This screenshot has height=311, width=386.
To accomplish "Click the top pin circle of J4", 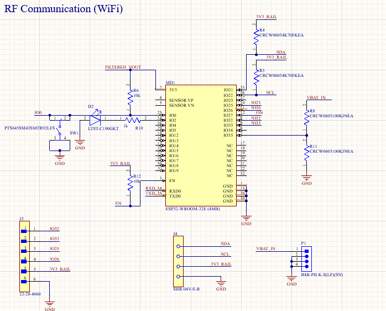I will 178,246.
